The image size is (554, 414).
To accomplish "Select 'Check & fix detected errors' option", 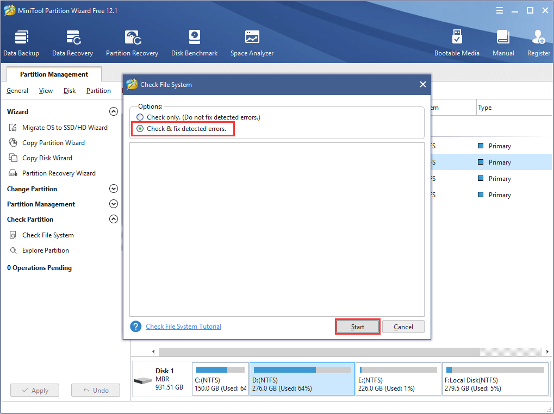I will tap(141, 129).
